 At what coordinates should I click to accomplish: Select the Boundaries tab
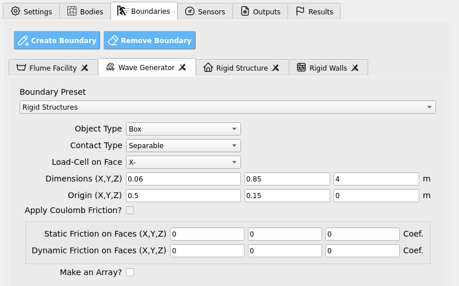click(x=144, y=11)
